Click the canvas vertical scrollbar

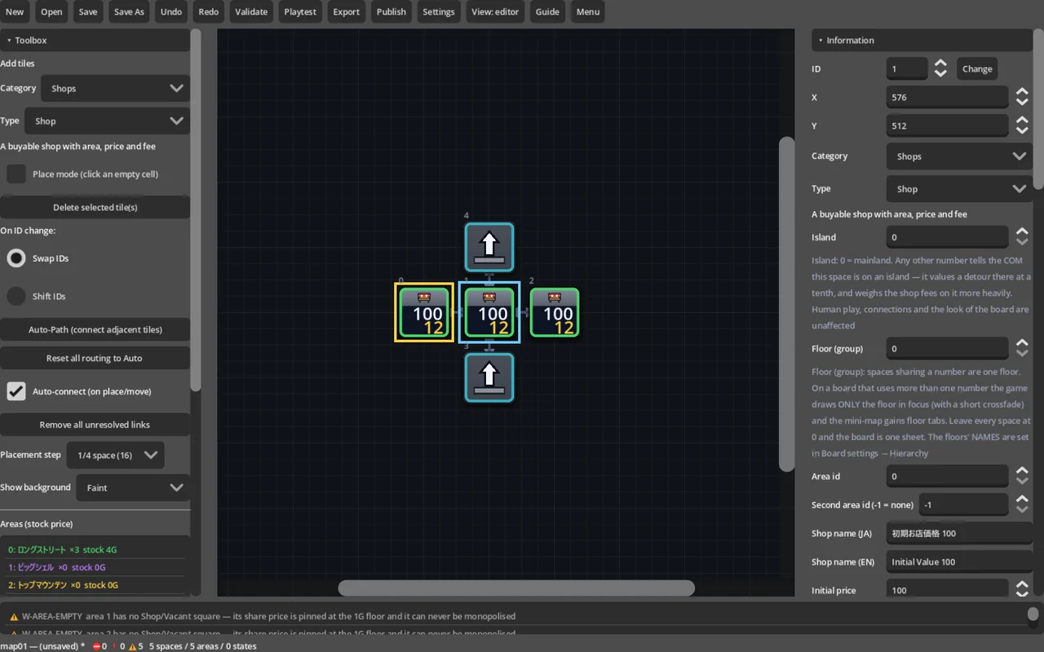click(786, 304)
